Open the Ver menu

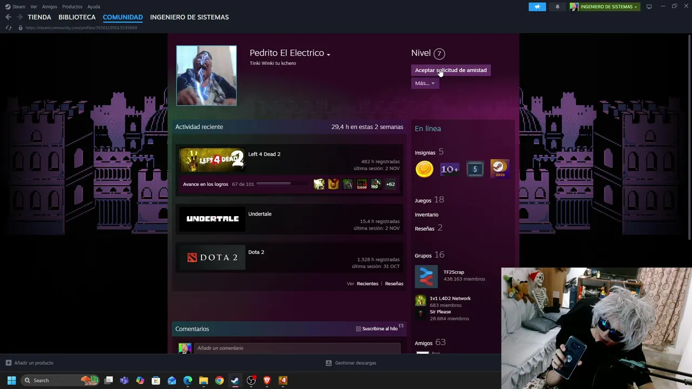pyautogui.click(x=34, y=6)
